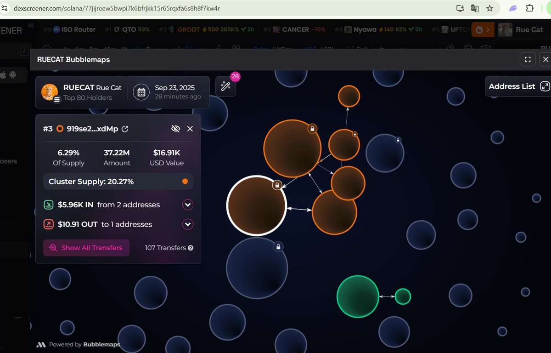Open the calendar date picker icon
The image size is (551, 353).
141,92
